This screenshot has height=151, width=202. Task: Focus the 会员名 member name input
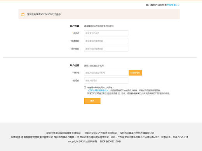[106, 33]
